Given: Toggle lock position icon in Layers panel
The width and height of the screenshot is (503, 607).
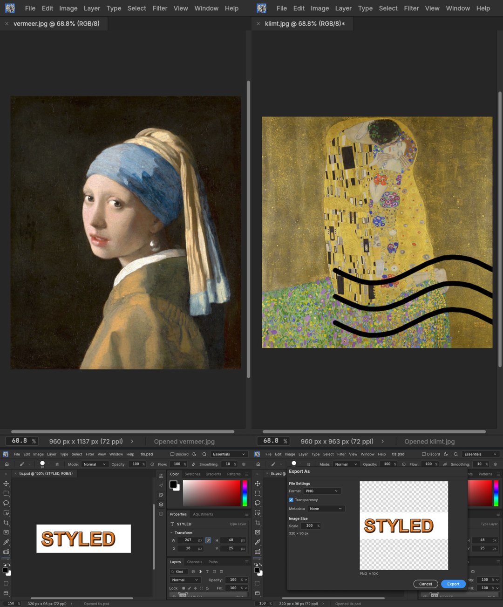Looking at the screenshot, I should tap(195, 588).
